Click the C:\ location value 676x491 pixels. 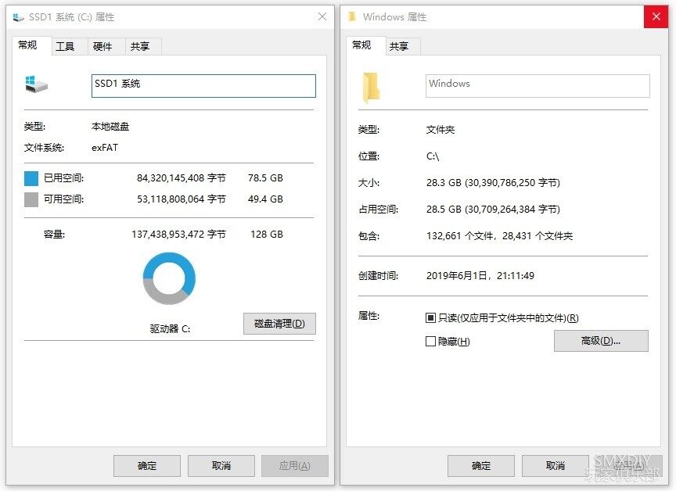(x=433, y=156)
